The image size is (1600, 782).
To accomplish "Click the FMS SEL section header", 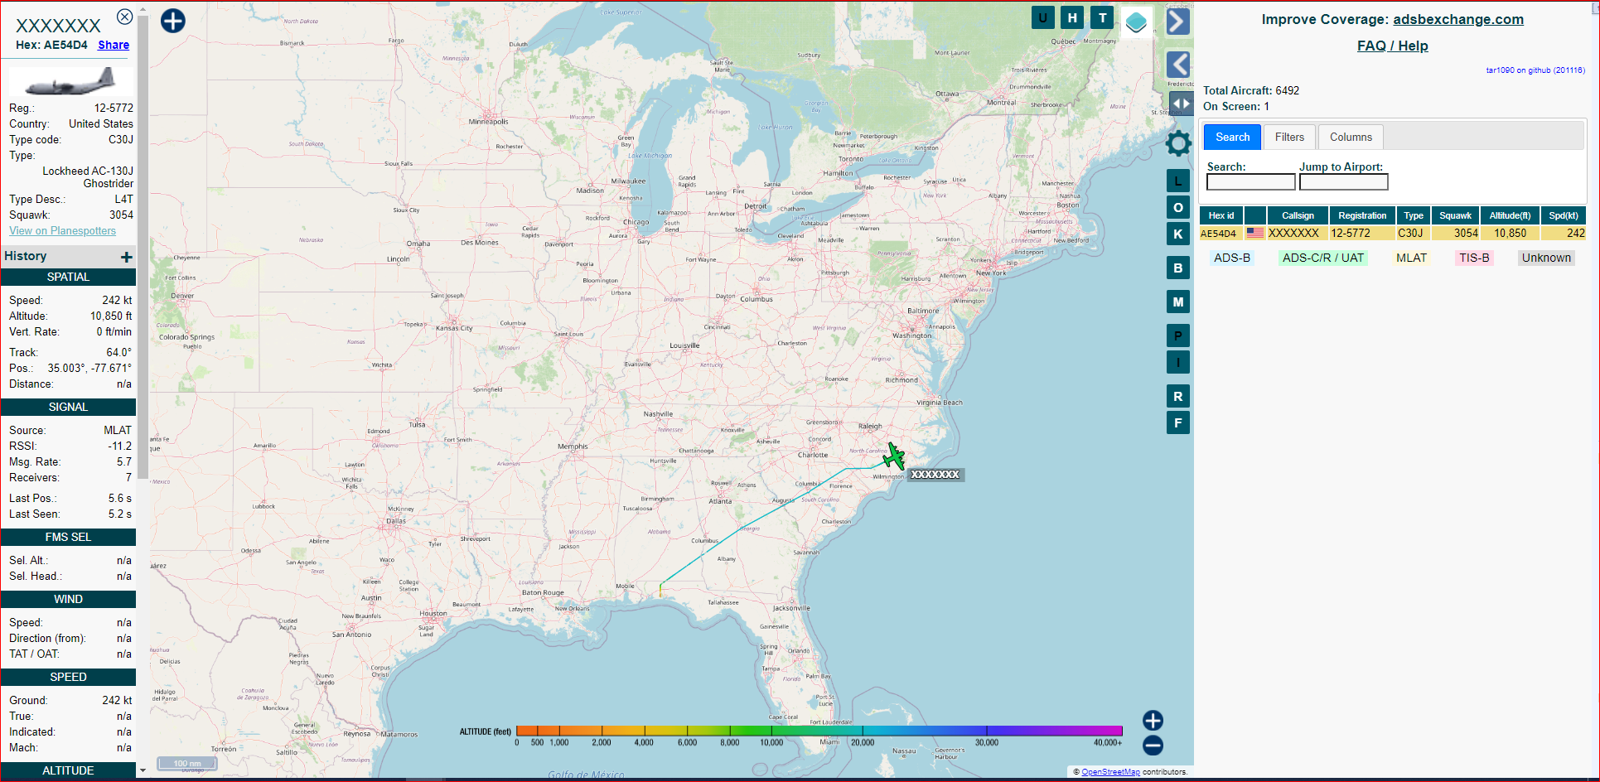I will click(x=68, y=538).
